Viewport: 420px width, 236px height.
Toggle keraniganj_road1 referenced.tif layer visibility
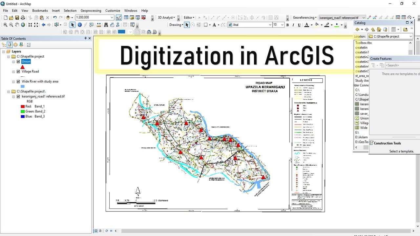[18, 97]
